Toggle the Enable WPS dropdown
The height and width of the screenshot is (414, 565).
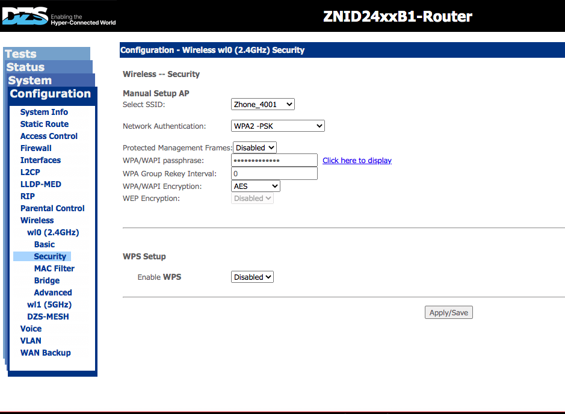(252, 277)
